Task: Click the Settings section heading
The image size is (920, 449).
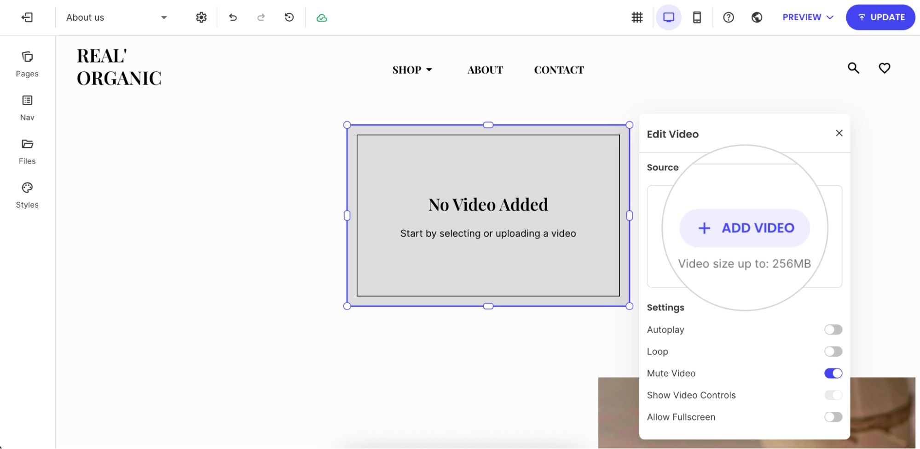Action: coord(665,307)
